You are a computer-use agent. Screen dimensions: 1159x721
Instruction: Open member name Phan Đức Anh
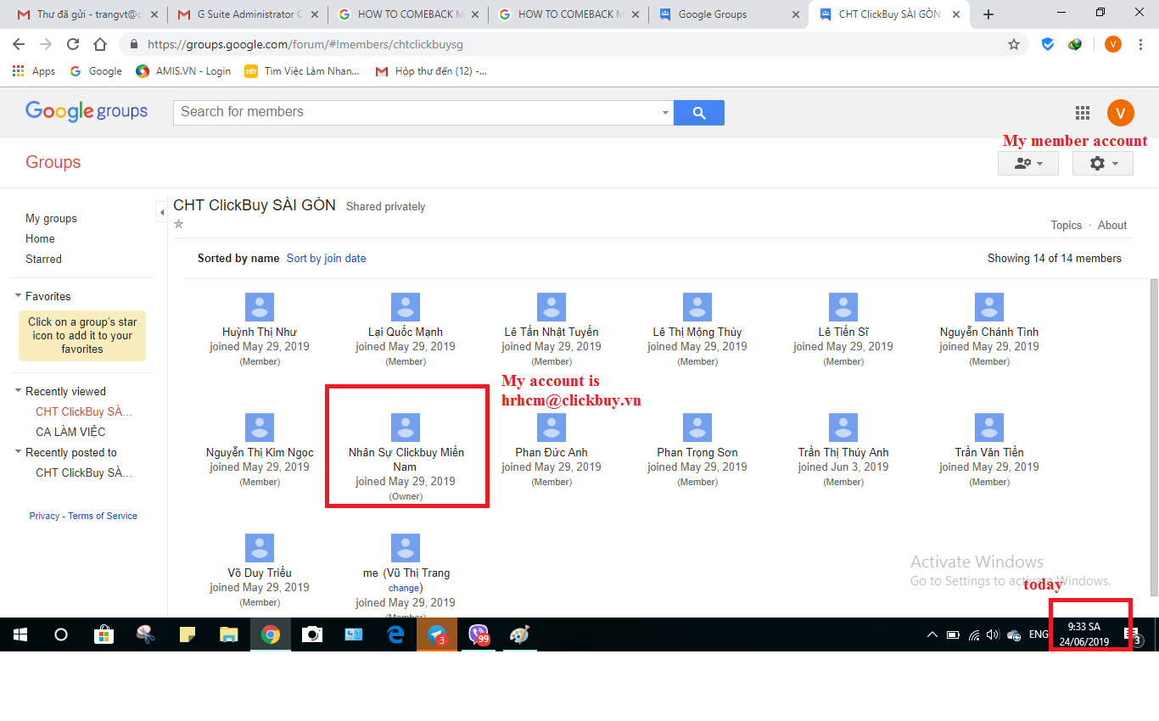click(x=552, y=452)
